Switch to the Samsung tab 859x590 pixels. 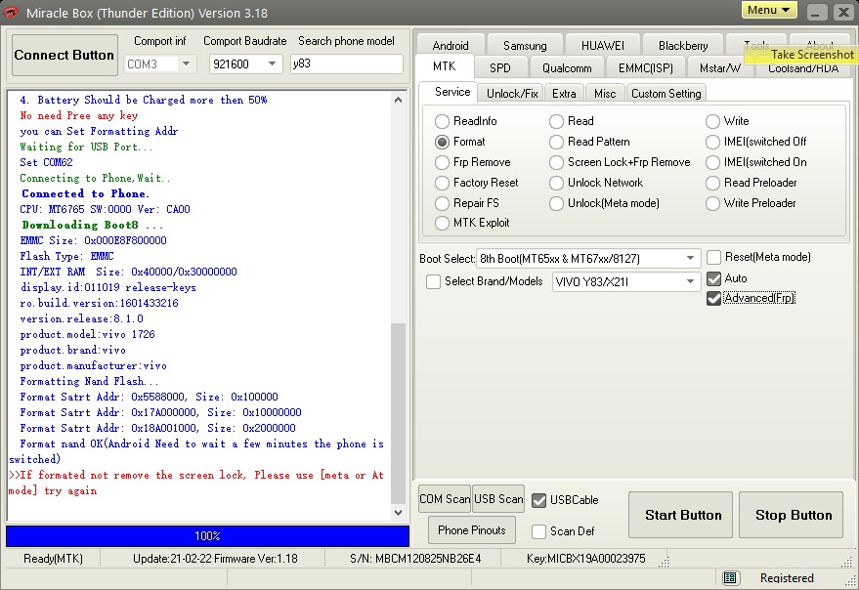(x=524, y=46)
